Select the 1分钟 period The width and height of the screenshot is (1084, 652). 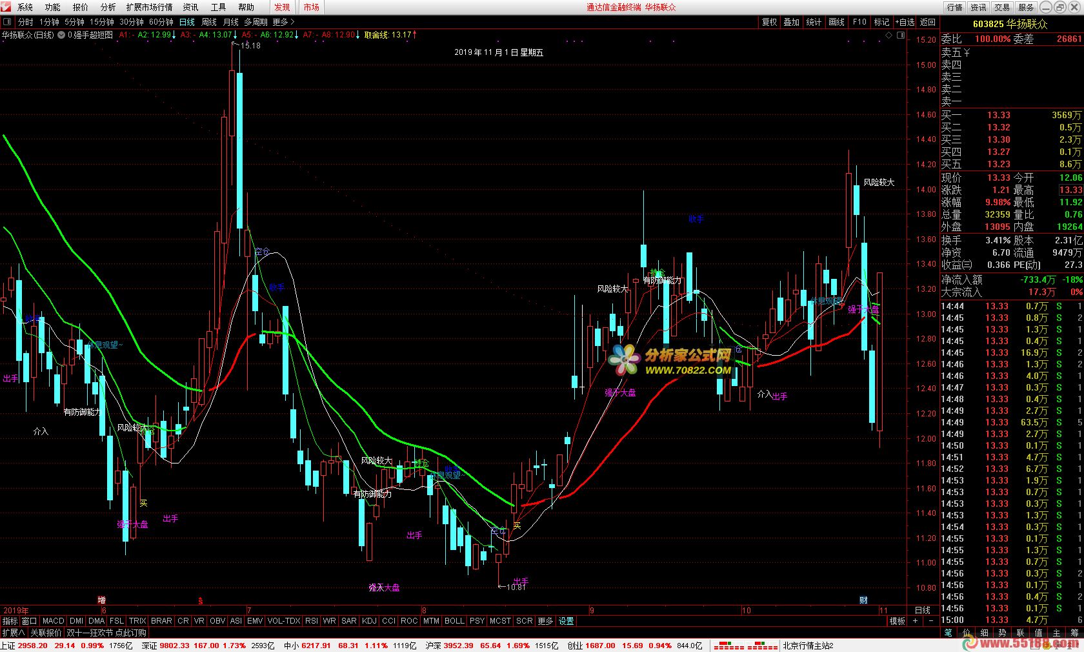(x=49, y=22)
